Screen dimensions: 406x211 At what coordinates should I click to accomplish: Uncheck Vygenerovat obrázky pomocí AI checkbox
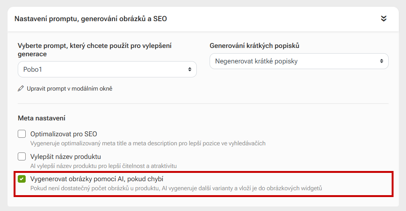(x=22, y=179)
